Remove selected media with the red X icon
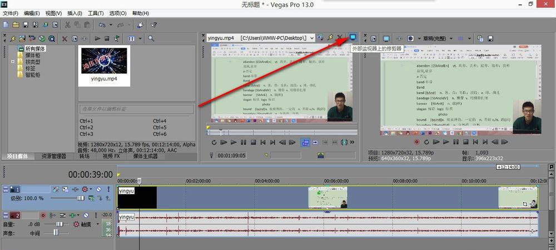Image resolution: width=556 pixels, height=250 pixels. [64, 38]
